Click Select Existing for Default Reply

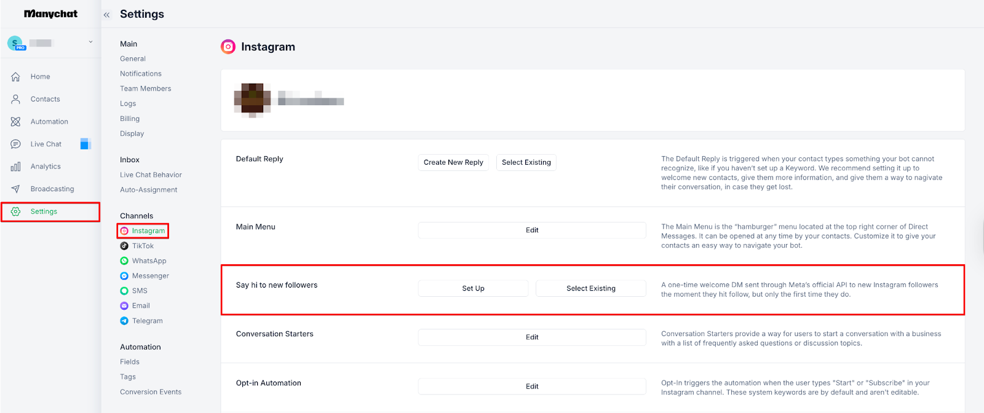(x=526, y=162)
